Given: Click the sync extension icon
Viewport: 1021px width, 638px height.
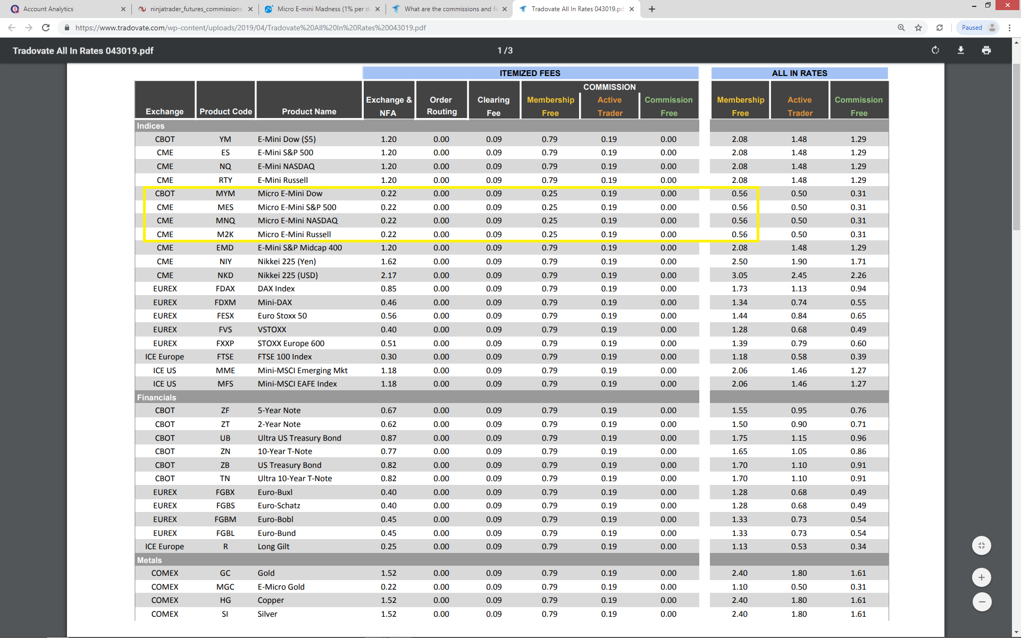Looking at the screenshot, I should click(940, 28).
